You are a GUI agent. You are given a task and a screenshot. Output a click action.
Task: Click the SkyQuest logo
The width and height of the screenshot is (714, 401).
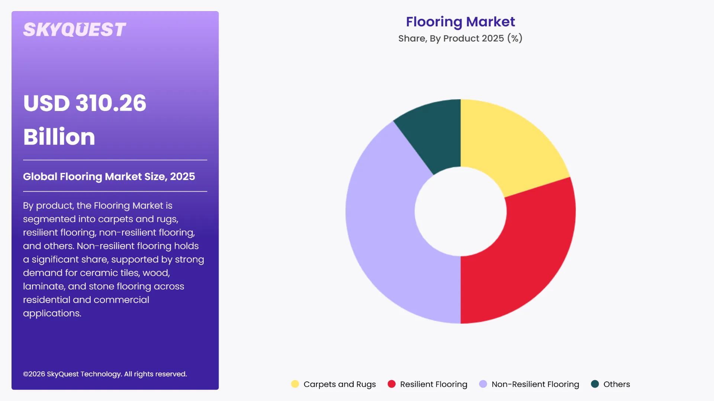coord(75,30)
